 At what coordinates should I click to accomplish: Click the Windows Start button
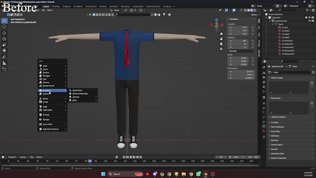pyautogui.click(x=103, y=174)
